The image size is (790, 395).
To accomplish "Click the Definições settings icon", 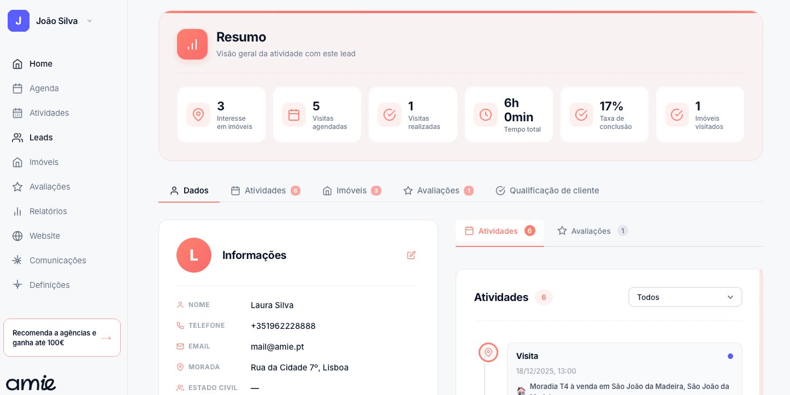I will click(17, 285).
